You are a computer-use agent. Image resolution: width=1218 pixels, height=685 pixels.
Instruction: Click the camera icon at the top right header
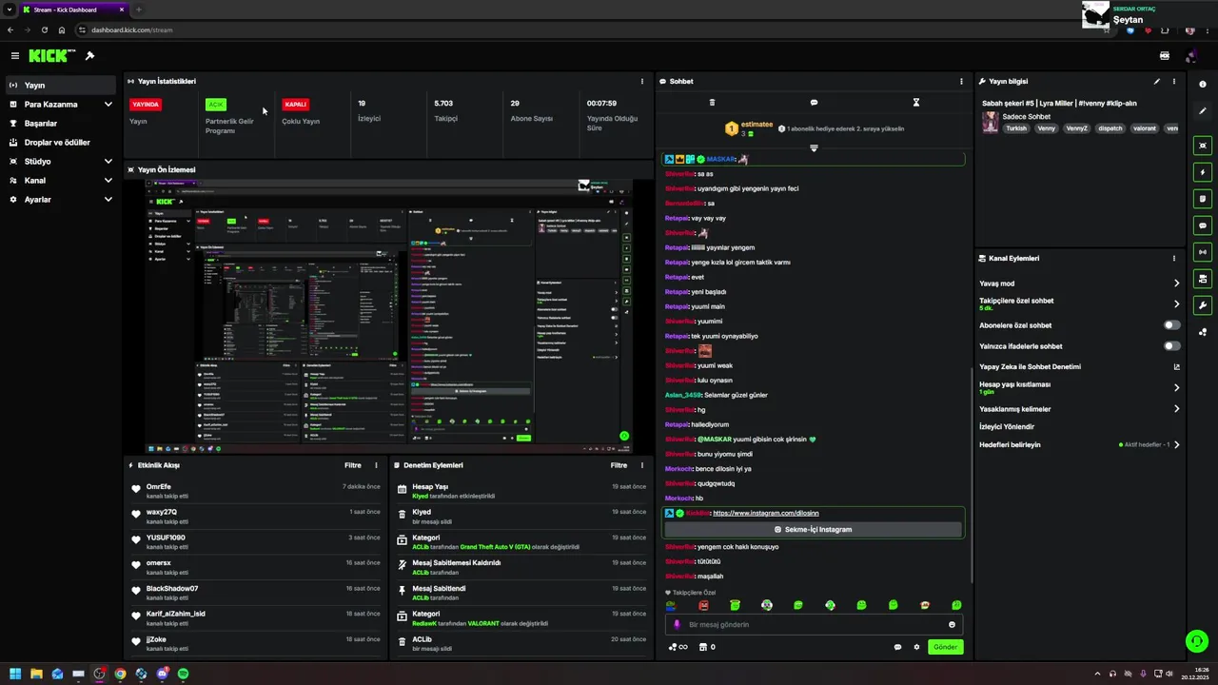tap(1164, 56)
